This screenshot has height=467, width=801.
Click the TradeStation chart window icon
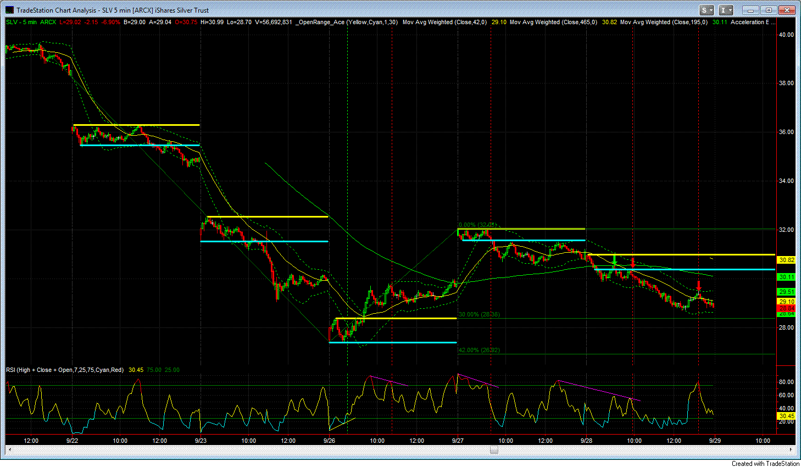click(9, 10)
